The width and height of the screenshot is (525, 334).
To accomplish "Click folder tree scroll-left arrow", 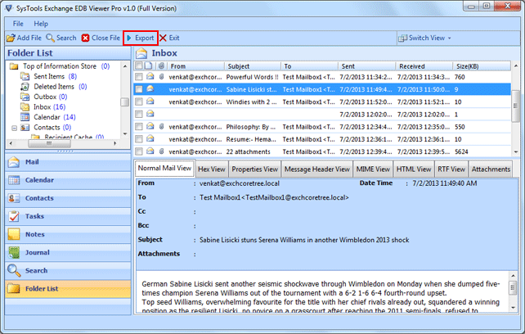I will coord(11,143).
